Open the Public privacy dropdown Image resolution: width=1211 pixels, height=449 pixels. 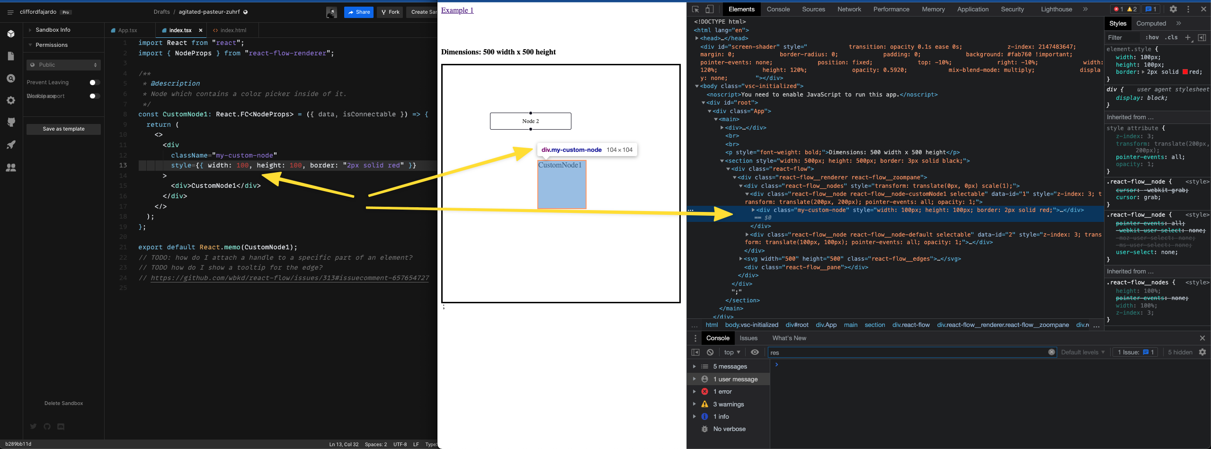tap(63, 64)
